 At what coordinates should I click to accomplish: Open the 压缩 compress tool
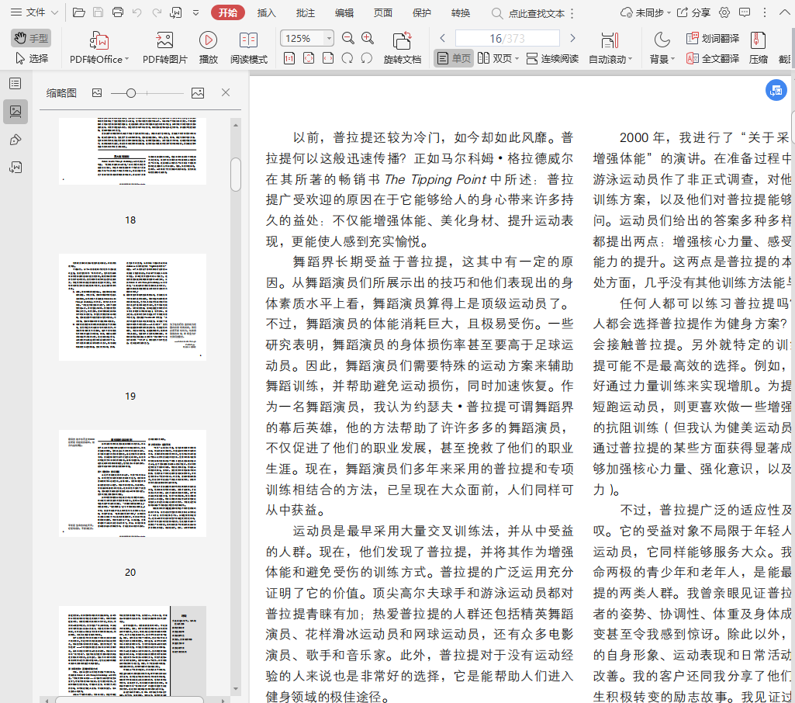(x=758, y=41)
